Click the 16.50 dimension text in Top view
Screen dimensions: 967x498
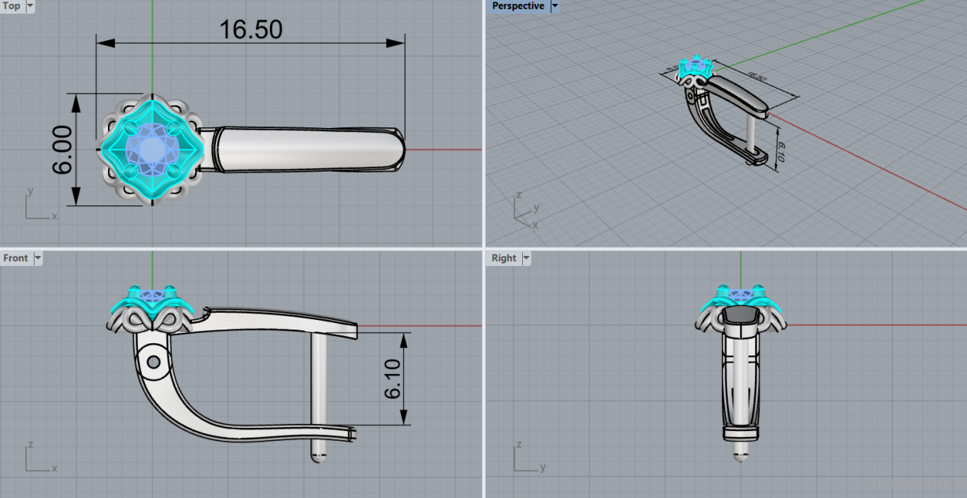251,30
